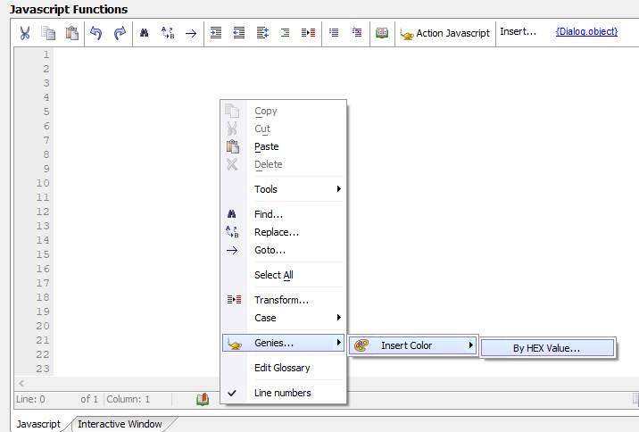Viewport: 639px width, 432px height.
Task: Choose Paste from the context menu
Action: [284, 146]
